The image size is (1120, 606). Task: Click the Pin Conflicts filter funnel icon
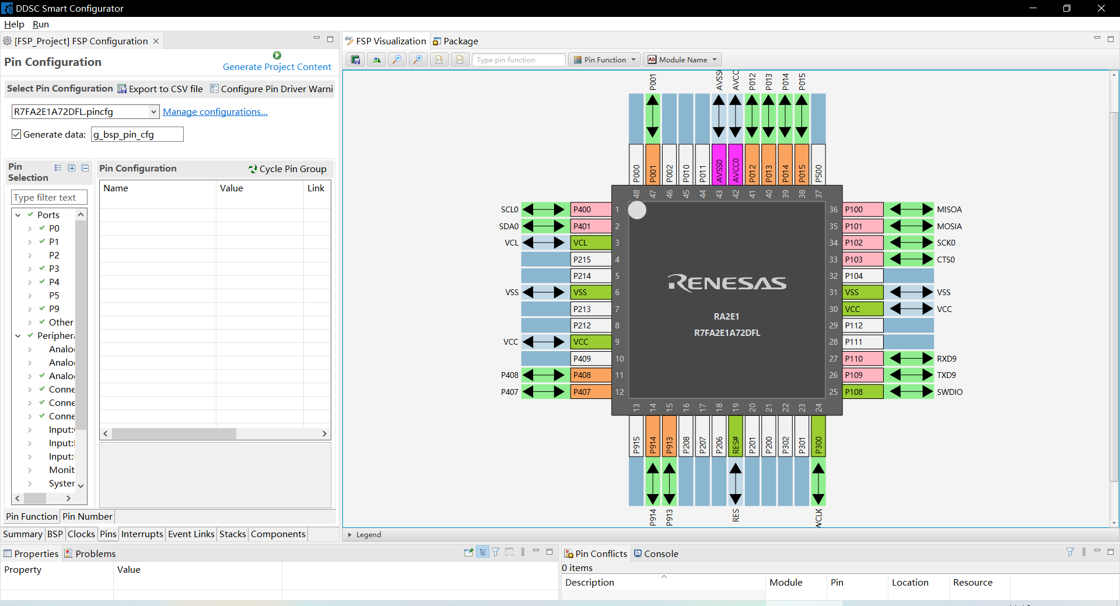(1070, 552)
